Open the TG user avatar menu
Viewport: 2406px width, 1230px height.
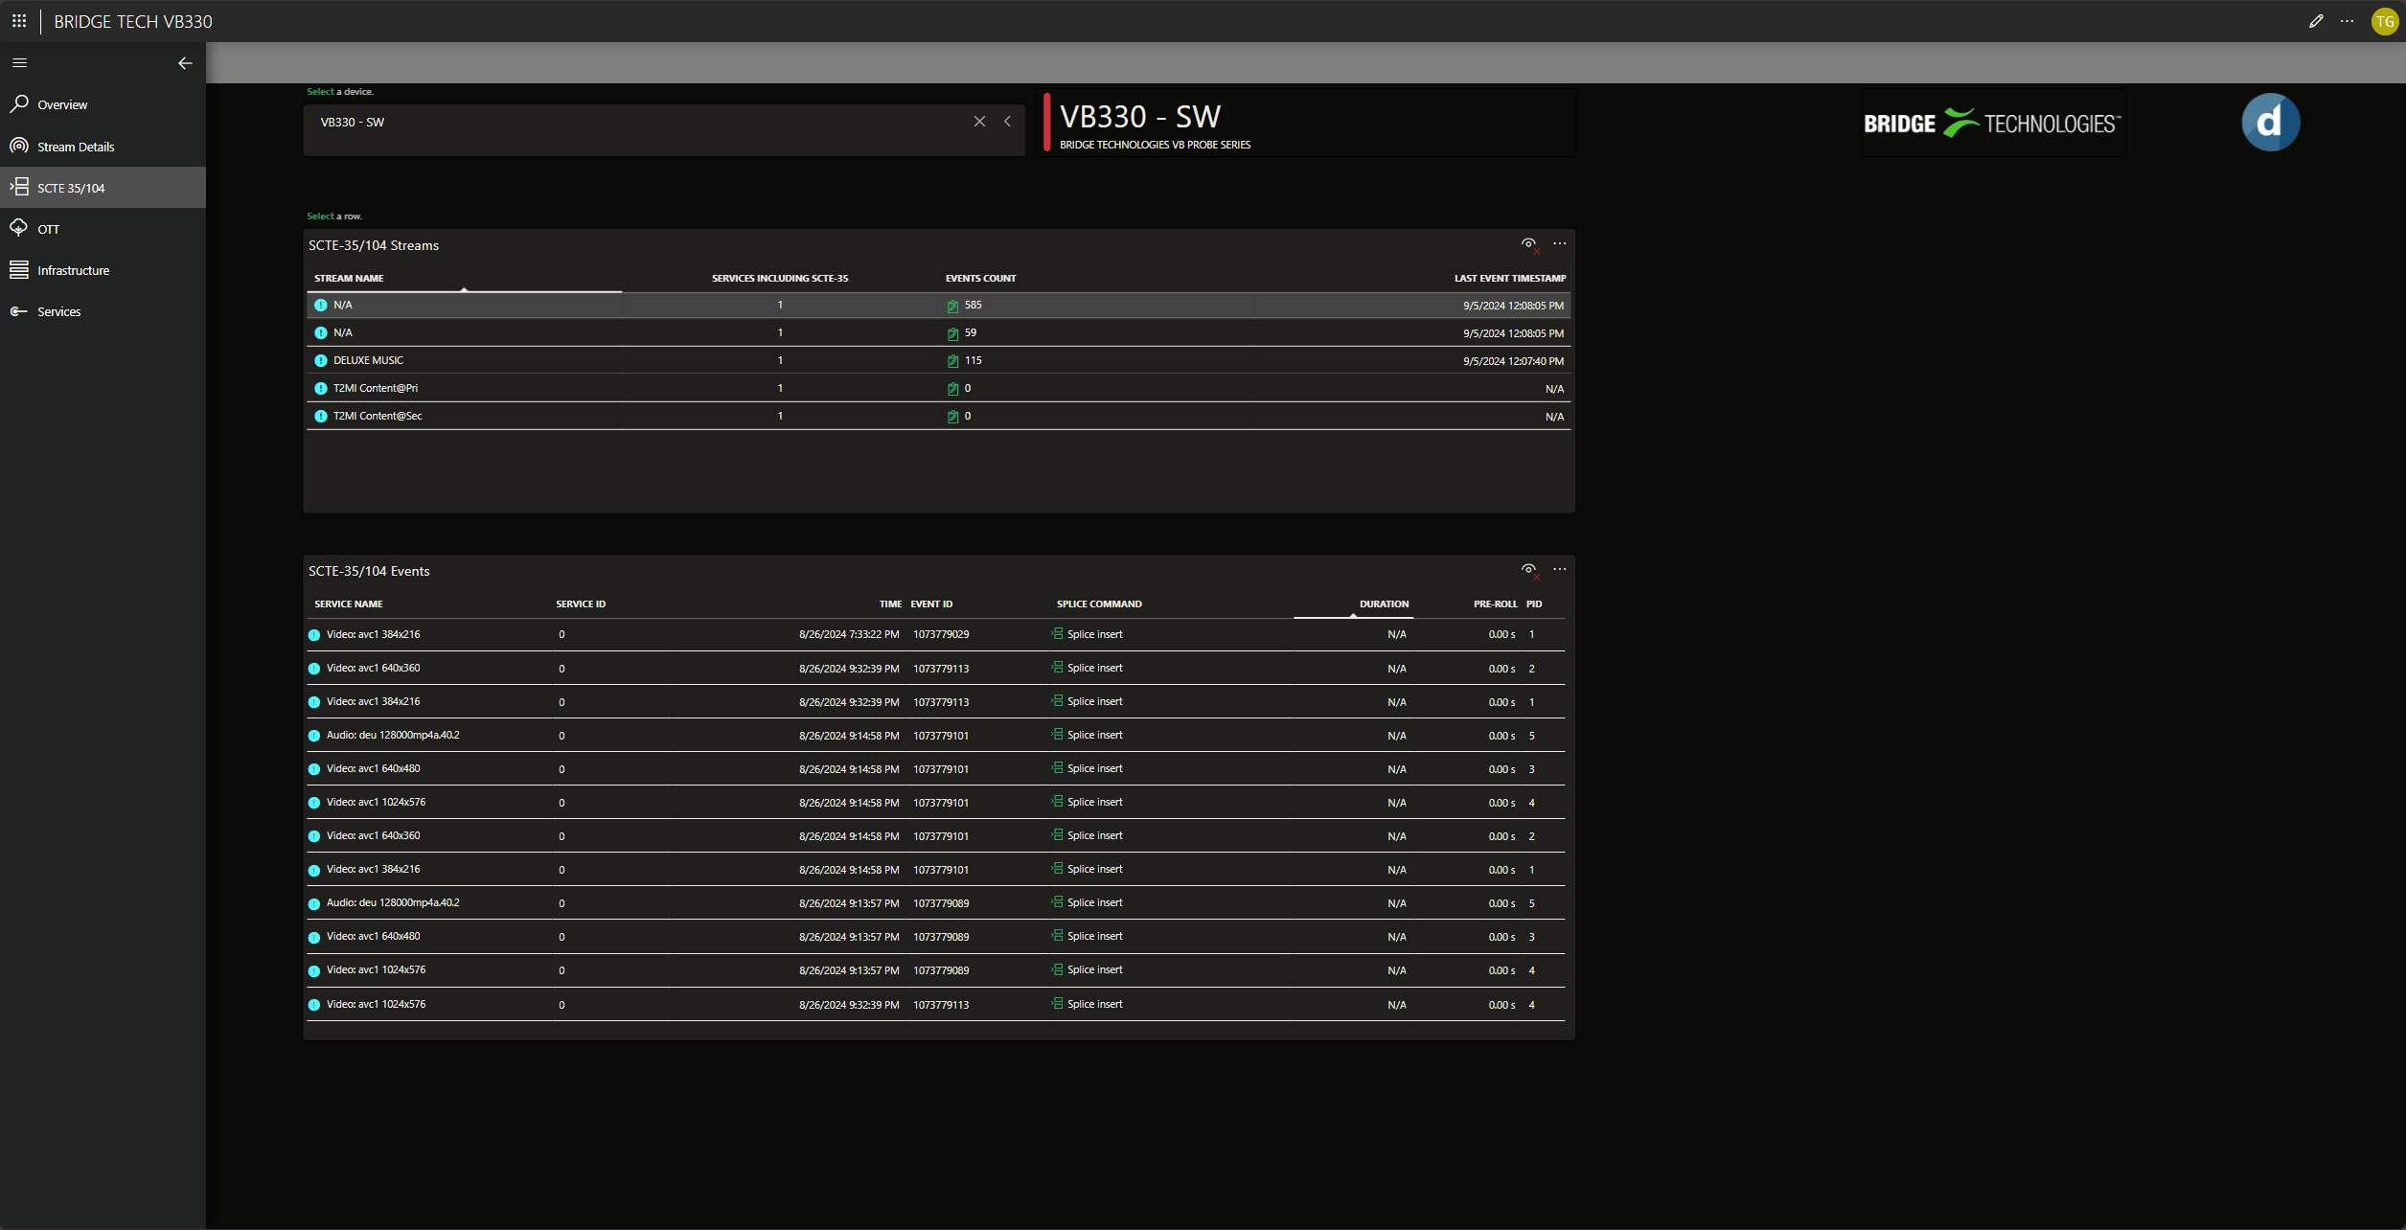2384,21
